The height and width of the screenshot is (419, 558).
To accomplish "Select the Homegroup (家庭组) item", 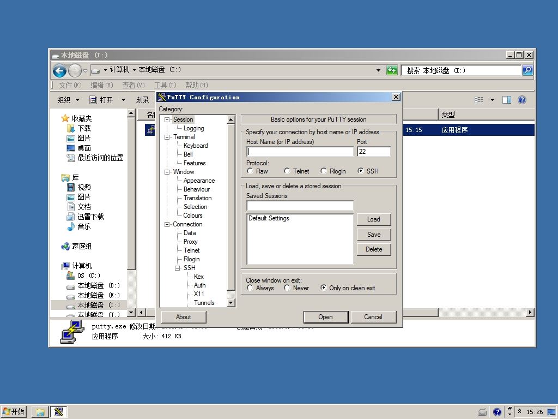I will [x=76, y=246].
